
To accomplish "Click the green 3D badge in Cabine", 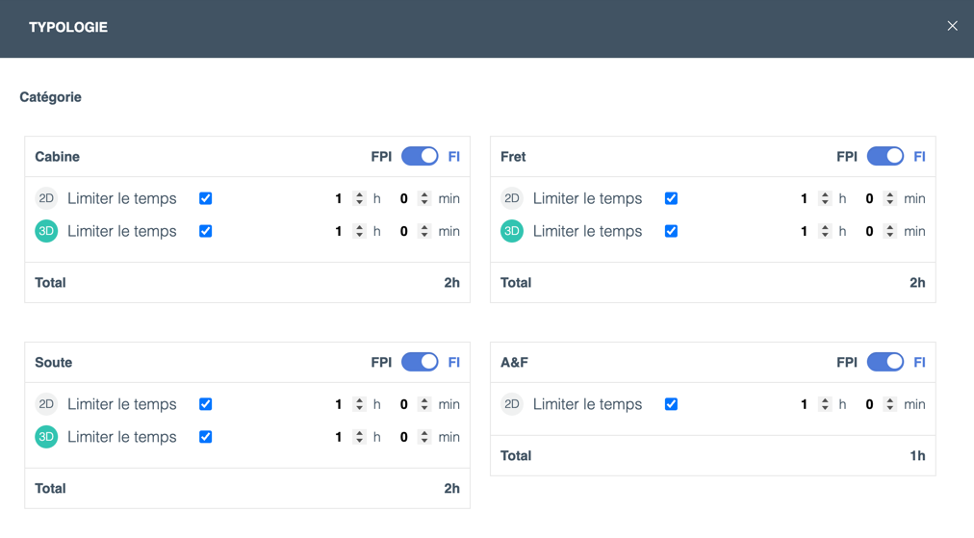I will click(46, 231).
